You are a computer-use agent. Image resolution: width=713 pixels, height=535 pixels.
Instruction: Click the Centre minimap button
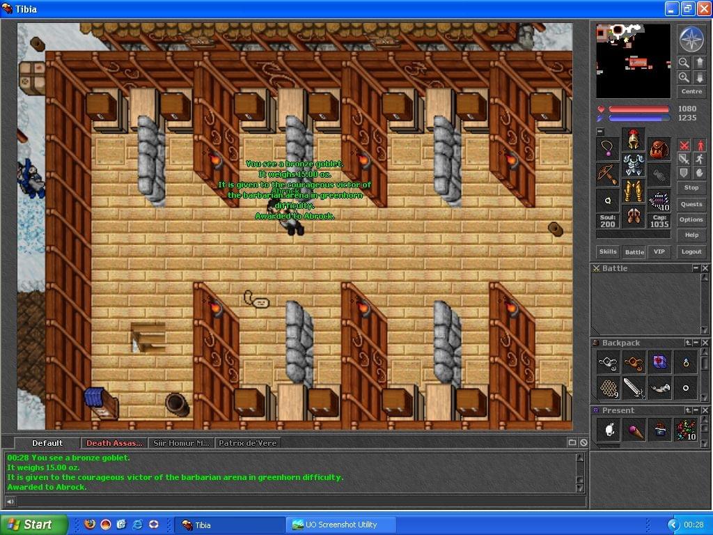[x=691, y=91]
